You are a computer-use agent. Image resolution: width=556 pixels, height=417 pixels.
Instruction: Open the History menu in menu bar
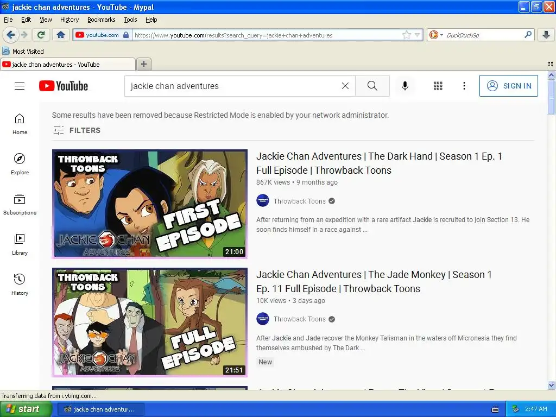pyautogui.click(x=69, y=20)
